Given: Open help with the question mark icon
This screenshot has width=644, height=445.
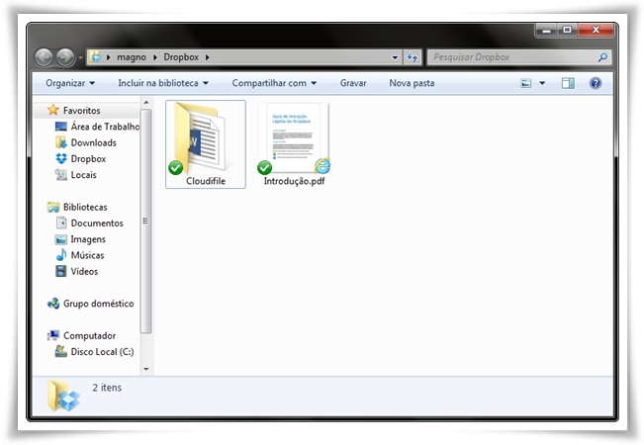Looking at the screenshot, I should point(596,83).
